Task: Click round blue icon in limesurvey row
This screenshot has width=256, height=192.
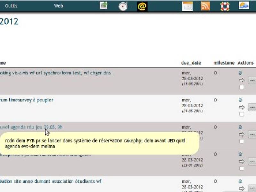Action: [240, 100]
